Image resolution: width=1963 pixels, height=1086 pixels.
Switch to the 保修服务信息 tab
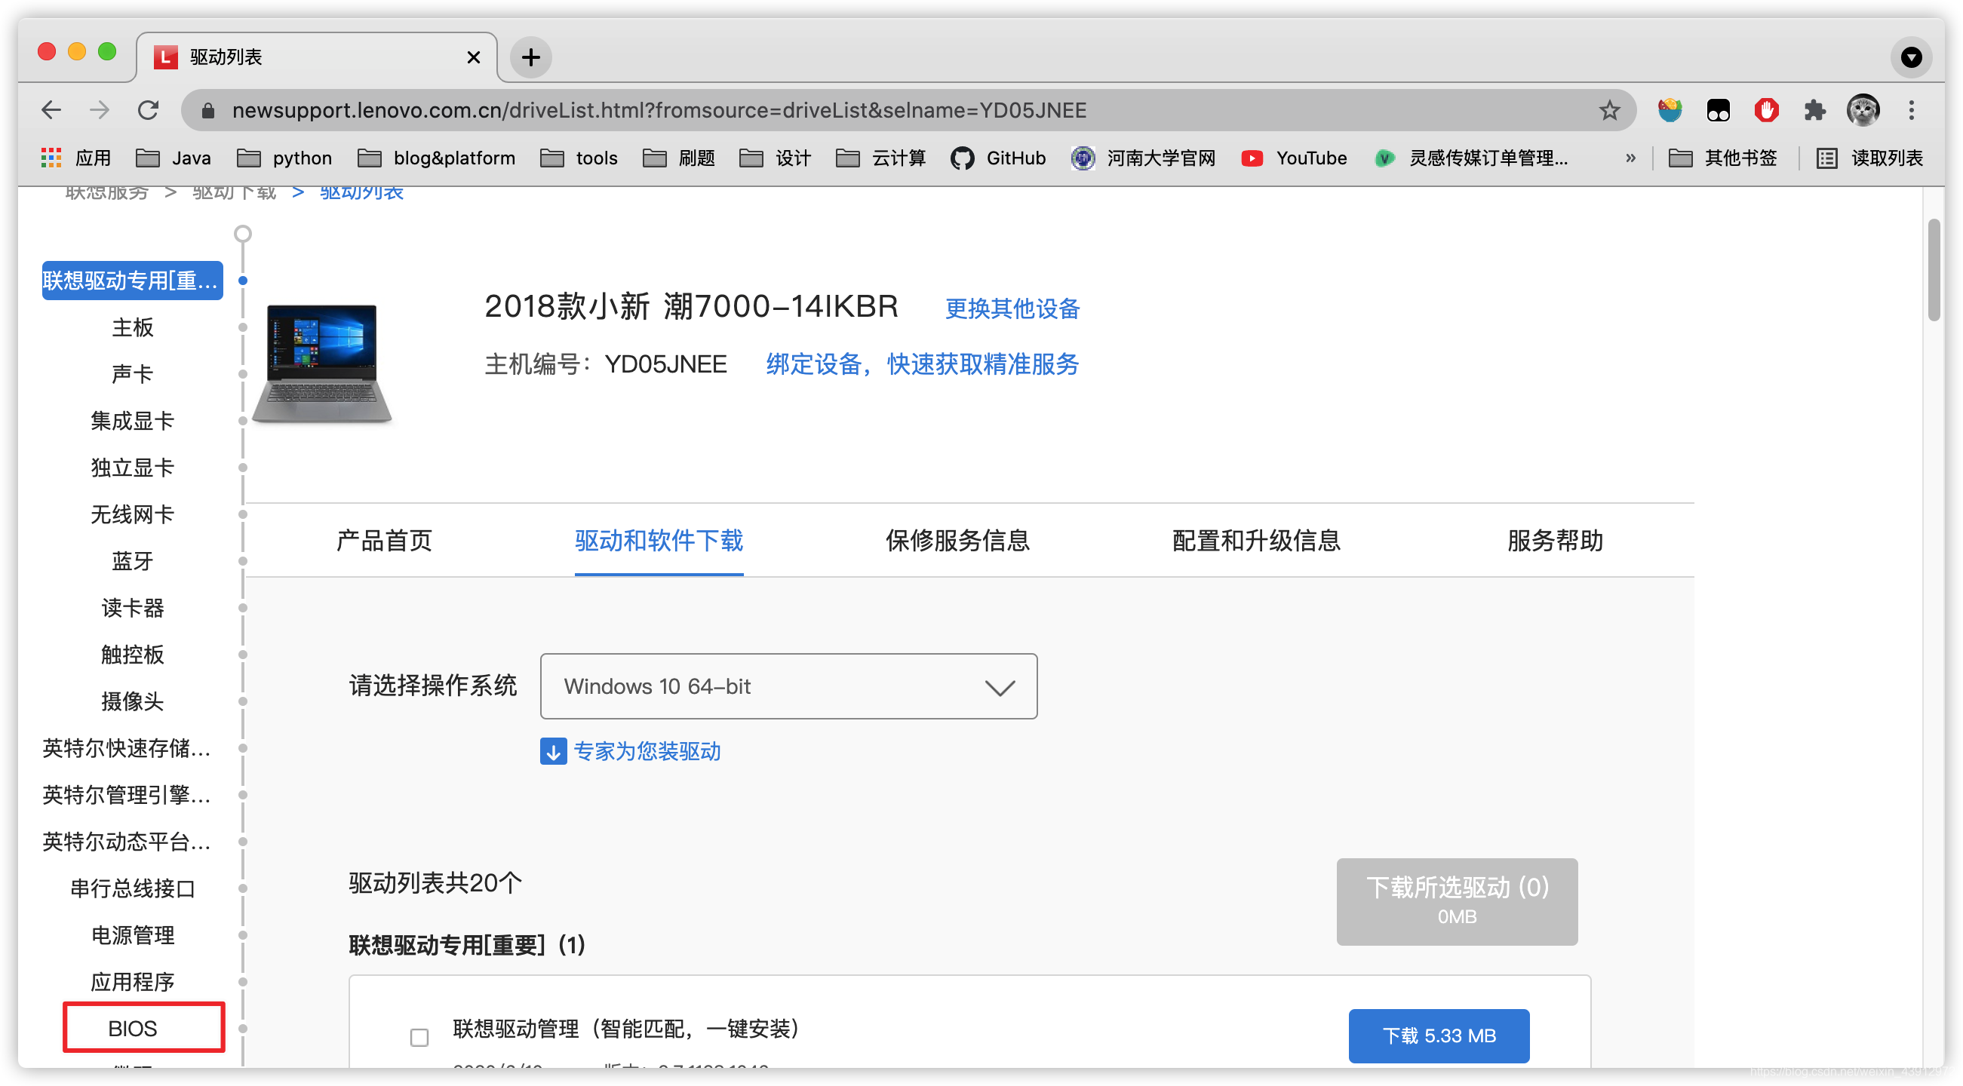click(x=957, y=541)
